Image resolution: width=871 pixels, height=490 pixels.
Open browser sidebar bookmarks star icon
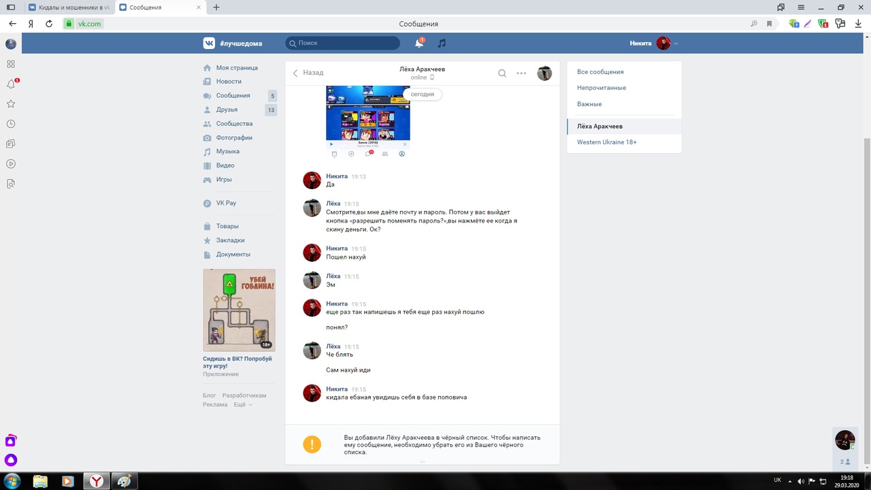tap(10, 104)
